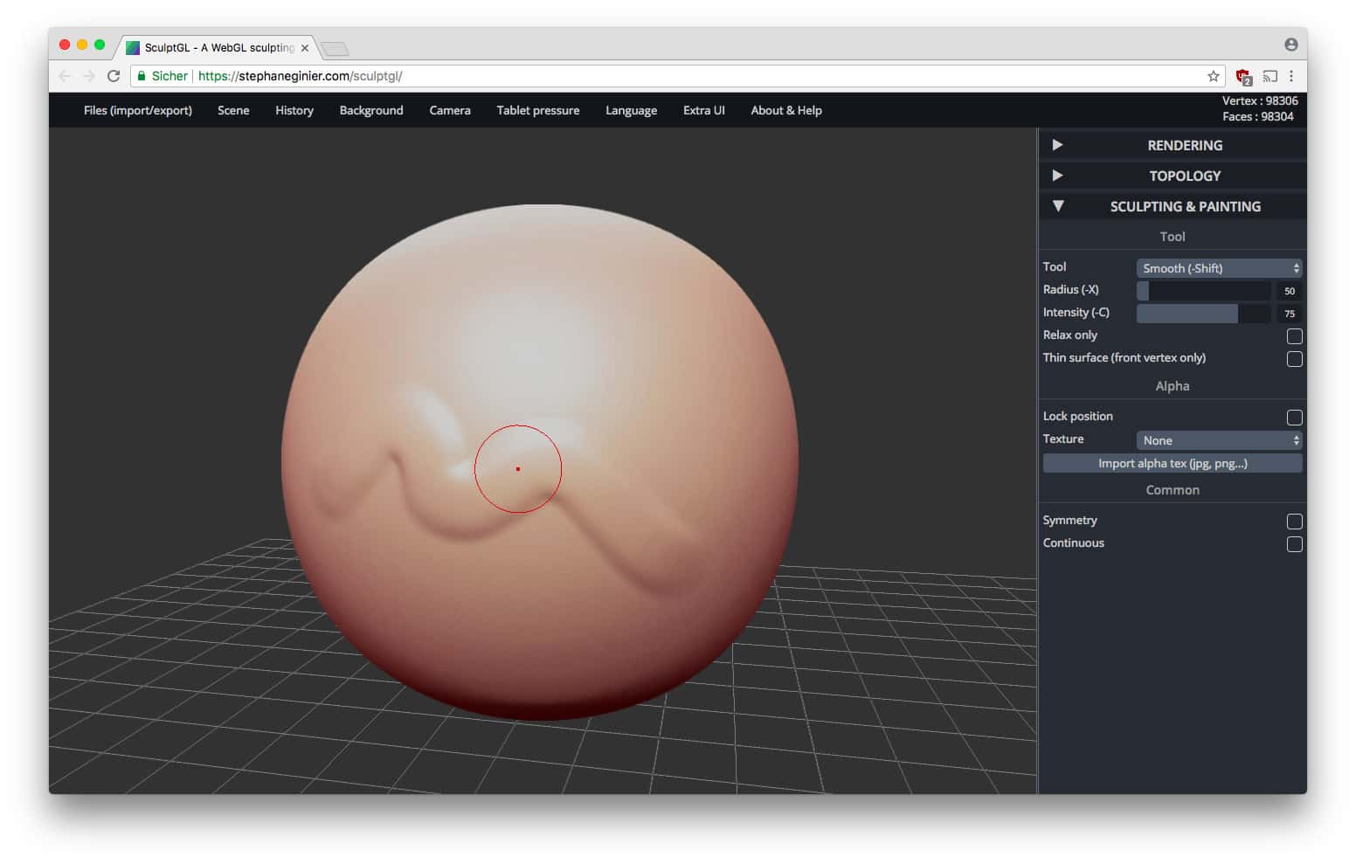Open the browser profile icon
This screenshot has height=864, width=1356.
point(1290,44)
